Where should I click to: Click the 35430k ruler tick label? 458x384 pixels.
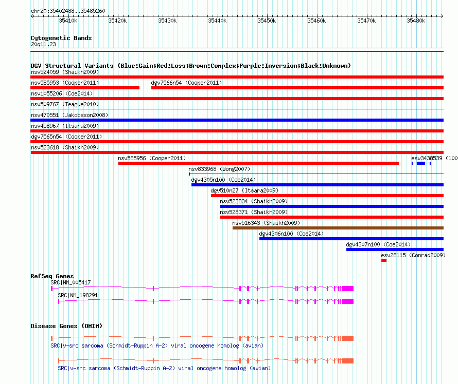pyautogui.click(x=167, y=21)
